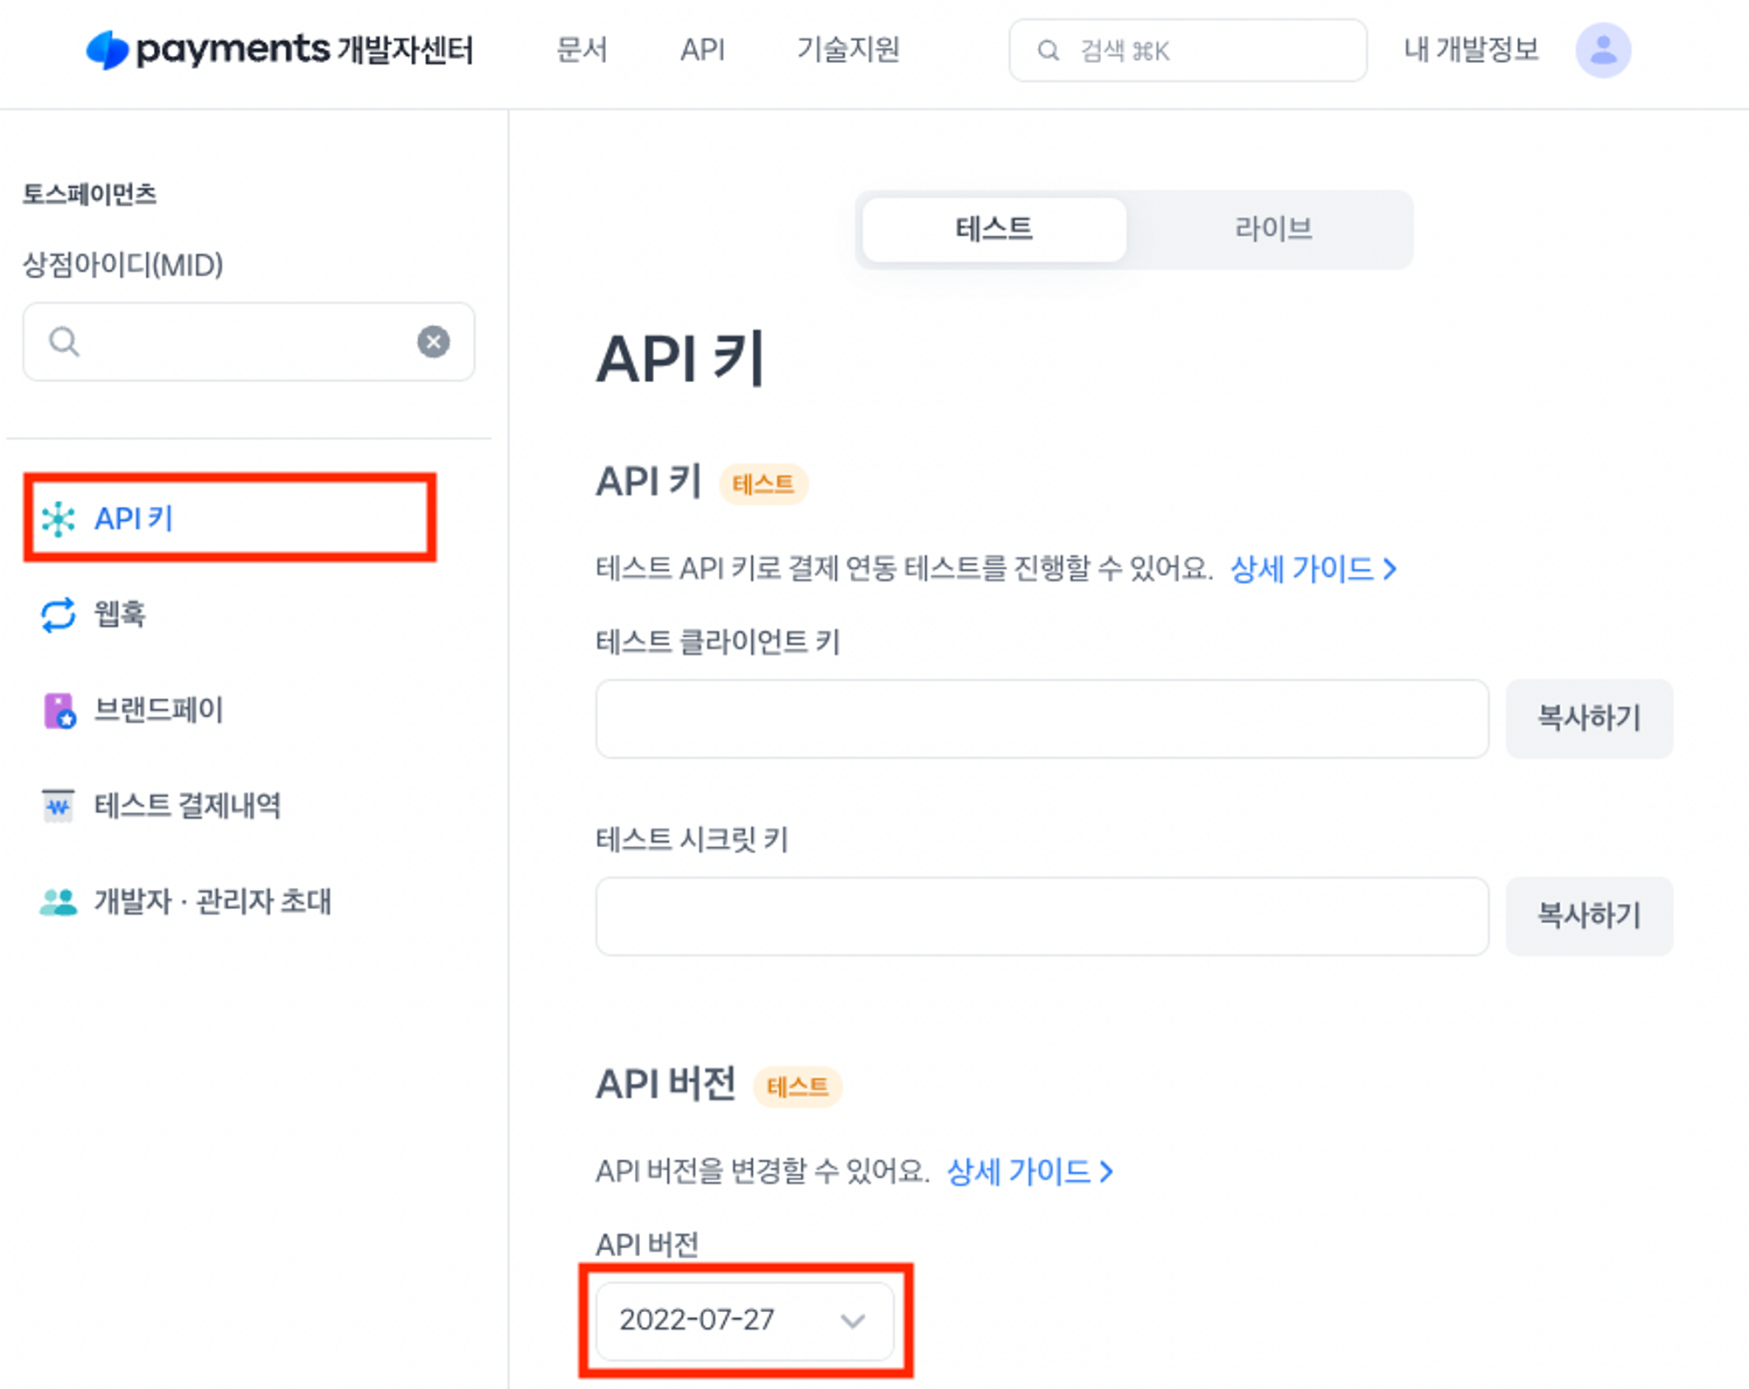
Task: Switch to the 테스트 mode toggle
Action: click(x=993, y=230)
